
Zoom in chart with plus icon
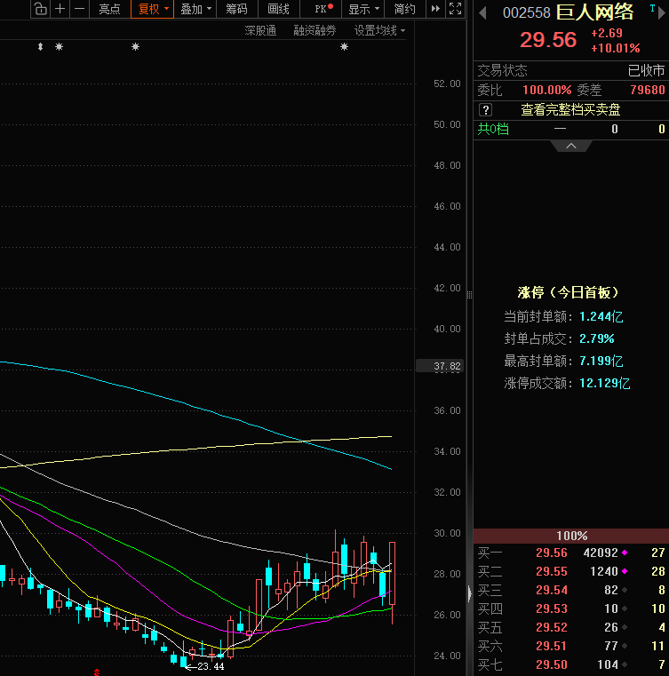click(x=60, y=9)
